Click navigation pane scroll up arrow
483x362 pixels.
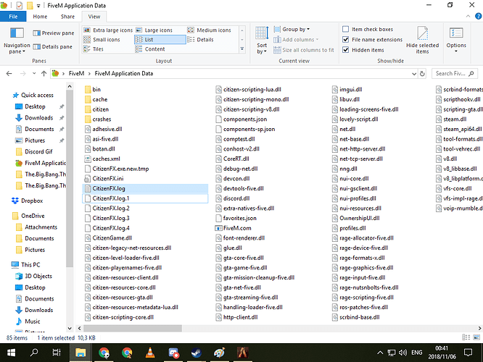(70, 86)
